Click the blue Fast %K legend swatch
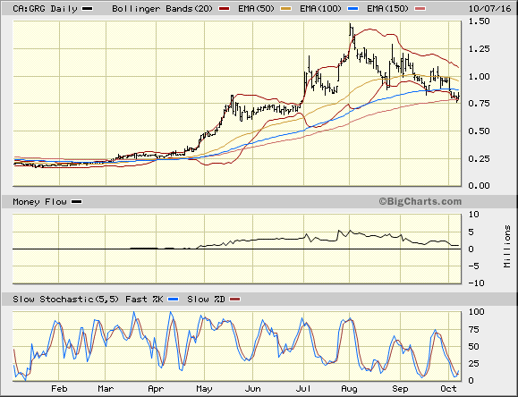 (x=173, y=300)
